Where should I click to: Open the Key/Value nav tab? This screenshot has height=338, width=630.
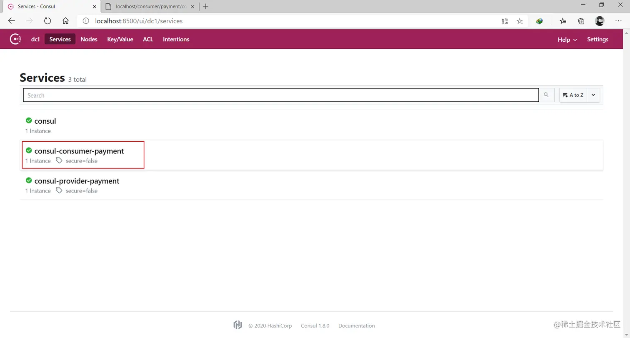tap(120, 39)
